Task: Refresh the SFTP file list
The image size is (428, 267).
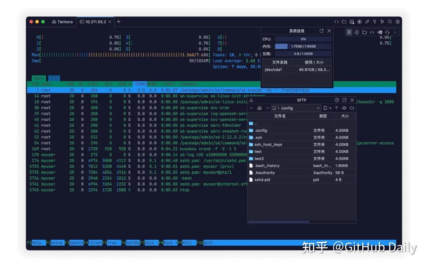Action: coord(352,108)
